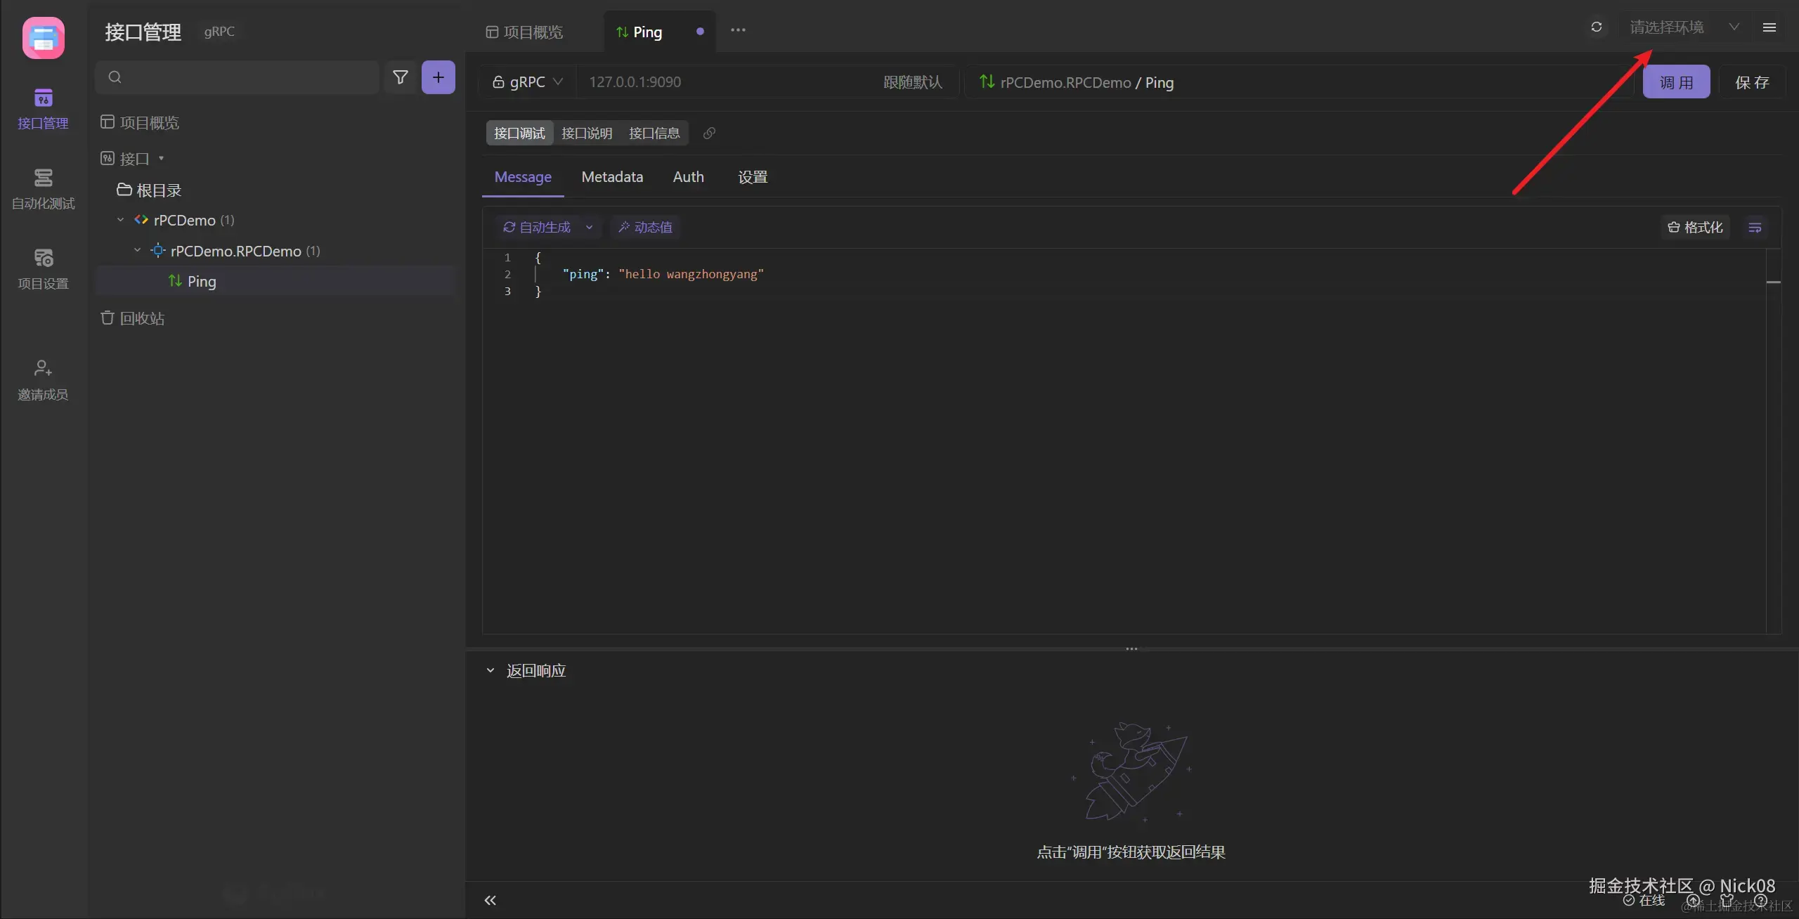This screenshot has height=919, width=1799.
Task: Switch to 接口说明 segment
Action: tap(586, 133)
